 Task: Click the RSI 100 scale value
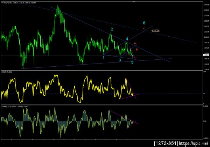coord(204,72)
